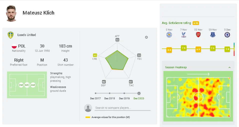Viewport: 239px width, 127px height.
Task: Click the Leeds United club crest
Action: 10,35
